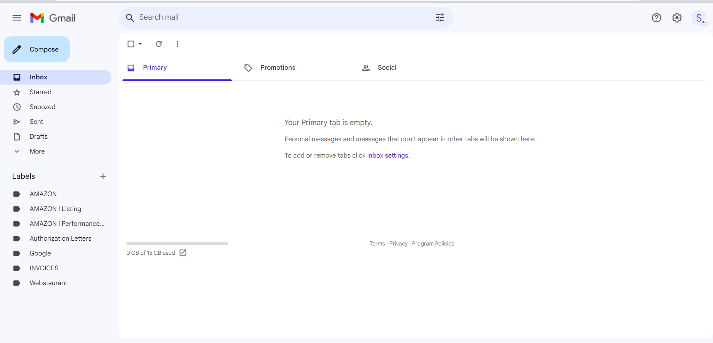Open the Webstaurant label
The width and height of the screenshot is (713, 343).
pyautogui.click(x=56, y=283)
